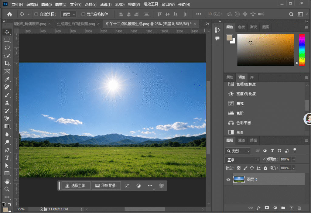Create a new layer group folder

click(283, 208)
